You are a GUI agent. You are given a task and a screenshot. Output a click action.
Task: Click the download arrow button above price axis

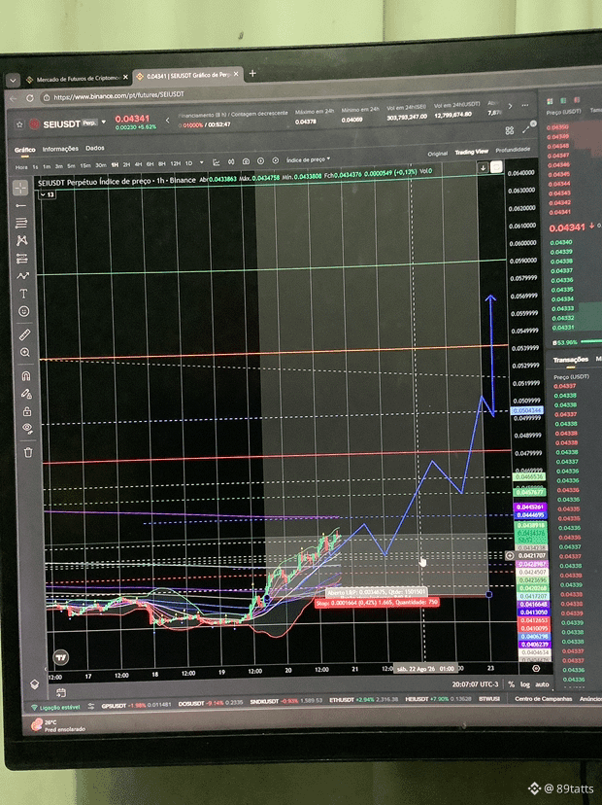point(483,167)
